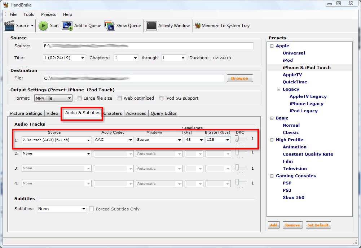
Task: Collapse the Basic presets group
Action: pos(272,118)
